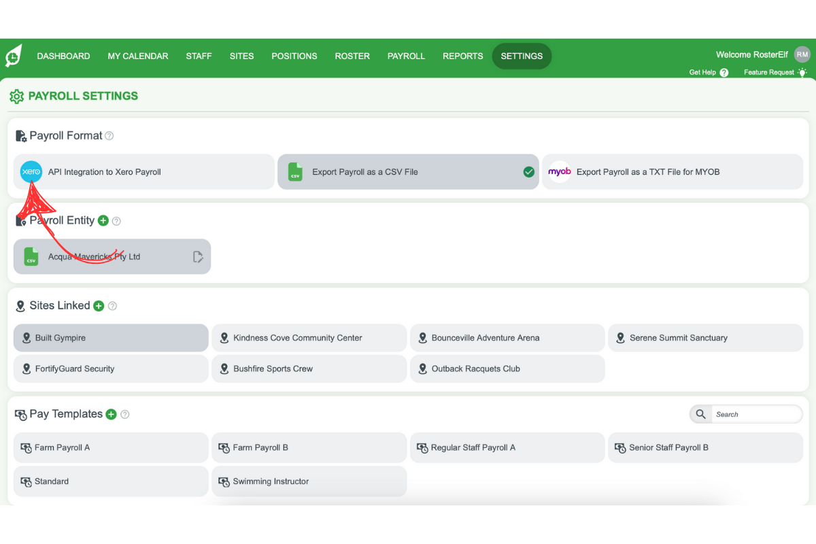The width and height of the screenshot is (816, 544).
Task: Open the Settings menu tab
Action: click(x=522, y=56)
